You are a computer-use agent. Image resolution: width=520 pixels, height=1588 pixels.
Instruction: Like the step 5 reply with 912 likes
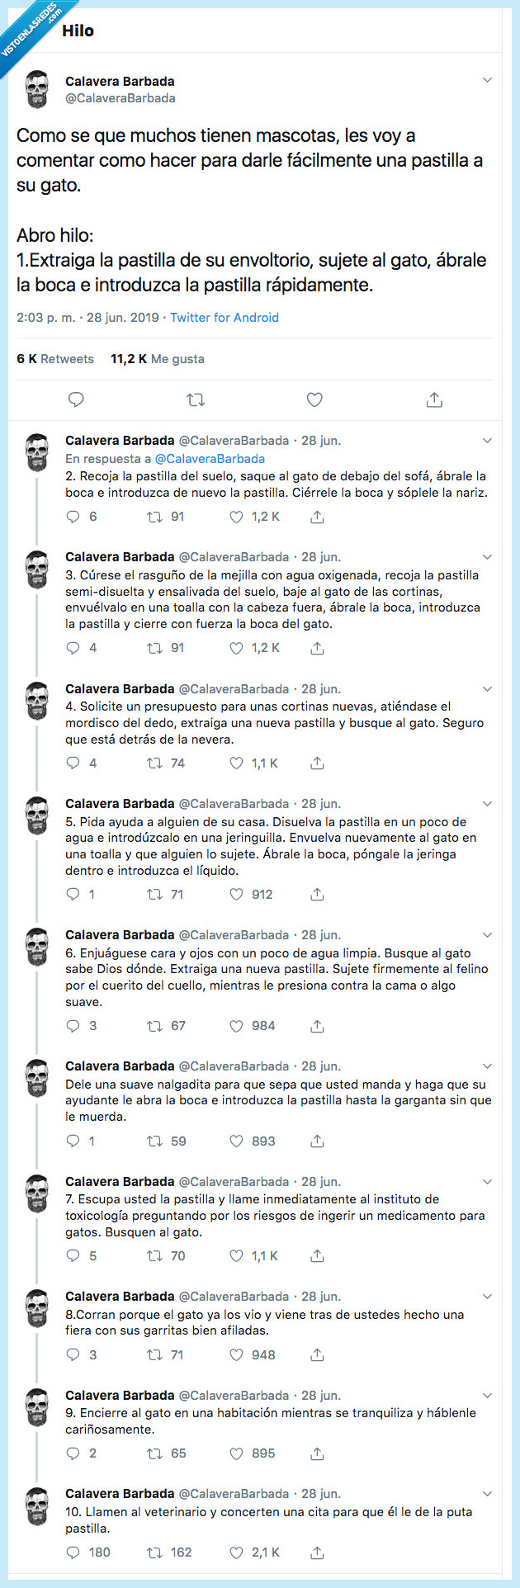click(x=237, y=895)
